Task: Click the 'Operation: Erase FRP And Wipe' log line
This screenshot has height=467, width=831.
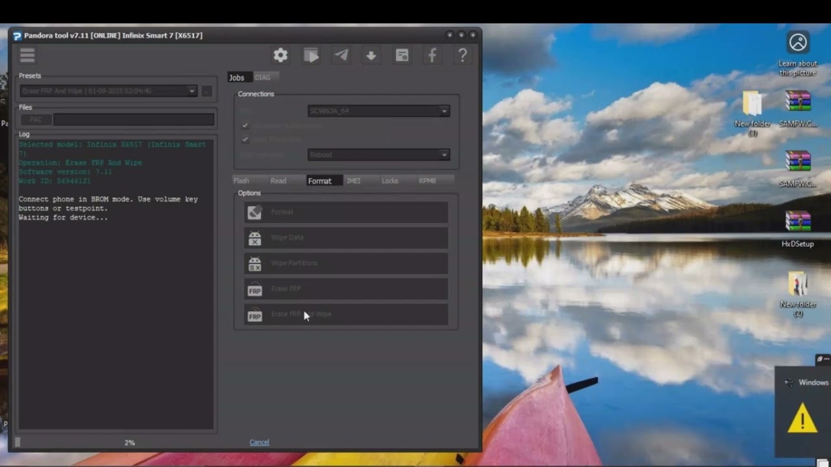Action: 81,163
